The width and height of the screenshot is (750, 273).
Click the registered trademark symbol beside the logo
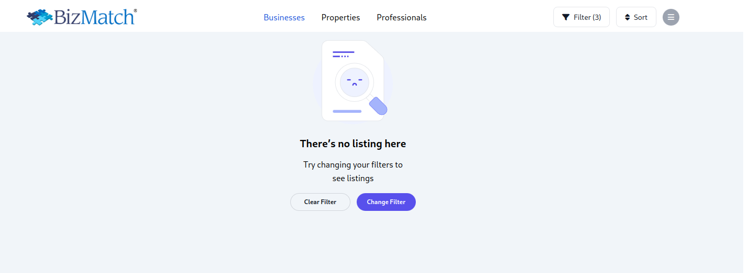pos(135,10)
